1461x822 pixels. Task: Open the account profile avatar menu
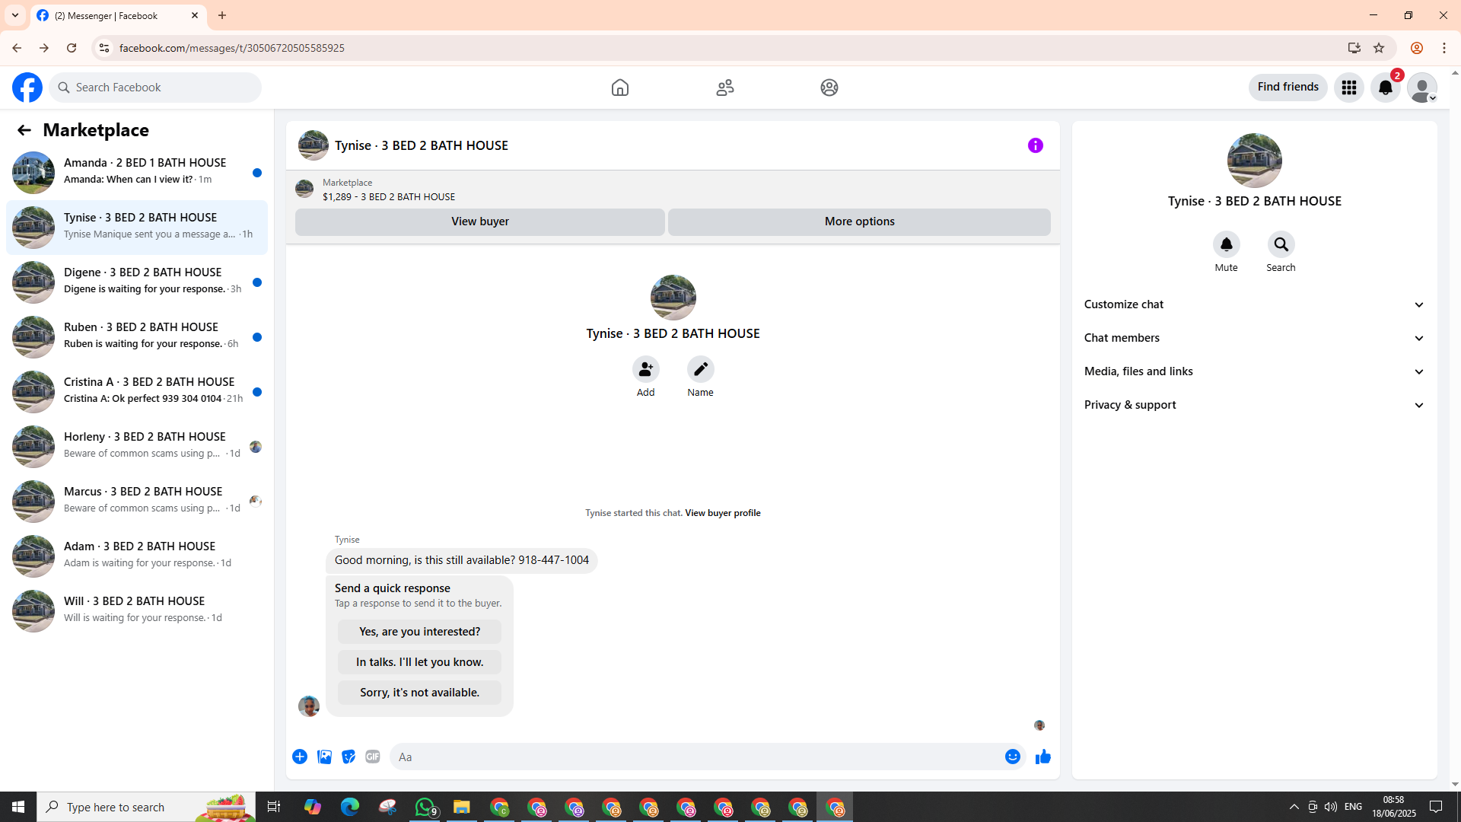pyautogui.click(x=1422, y=88)
